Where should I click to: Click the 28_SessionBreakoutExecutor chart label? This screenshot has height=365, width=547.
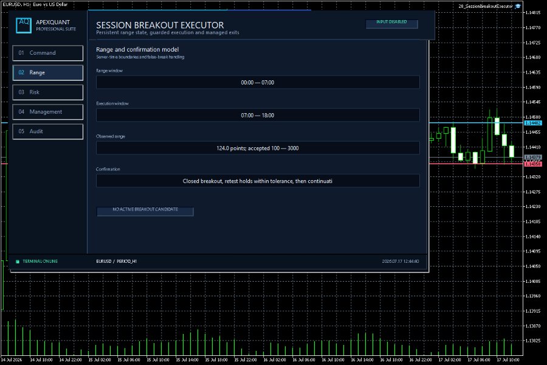pyautogui.click(x=486, y=6)
